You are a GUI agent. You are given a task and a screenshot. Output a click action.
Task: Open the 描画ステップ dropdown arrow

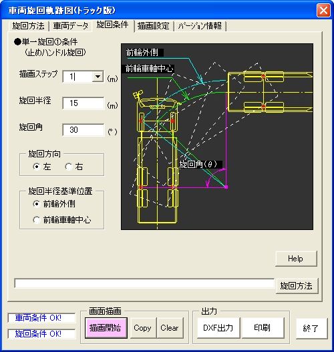pyautogui.click(x=98, y=77)
